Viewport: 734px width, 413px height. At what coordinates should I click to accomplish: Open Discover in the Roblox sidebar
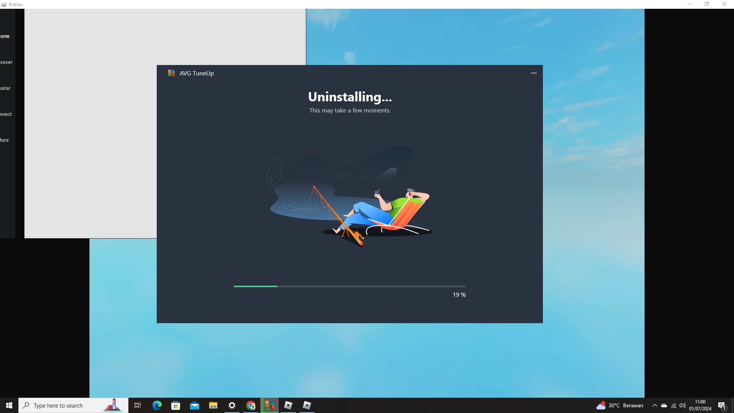point(6,62)
